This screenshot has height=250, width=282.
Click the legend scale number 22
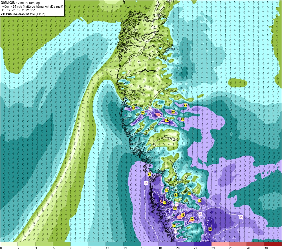pyautogui.click(x=195, y=248)
